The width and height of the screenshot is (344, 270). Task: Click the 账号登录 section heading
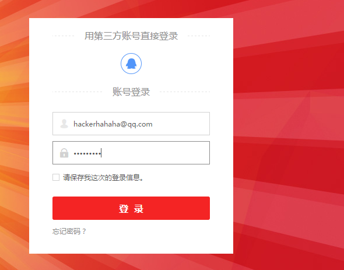131,92
